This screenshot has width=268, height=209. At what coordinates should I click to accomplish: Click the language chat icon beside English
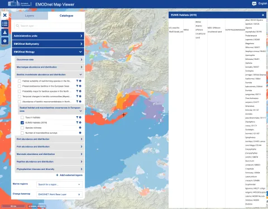pos(254,4)
